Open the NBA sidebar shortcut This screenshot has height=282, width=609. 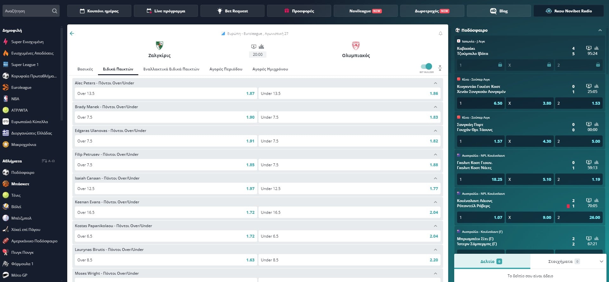click(x=15, y=99)
